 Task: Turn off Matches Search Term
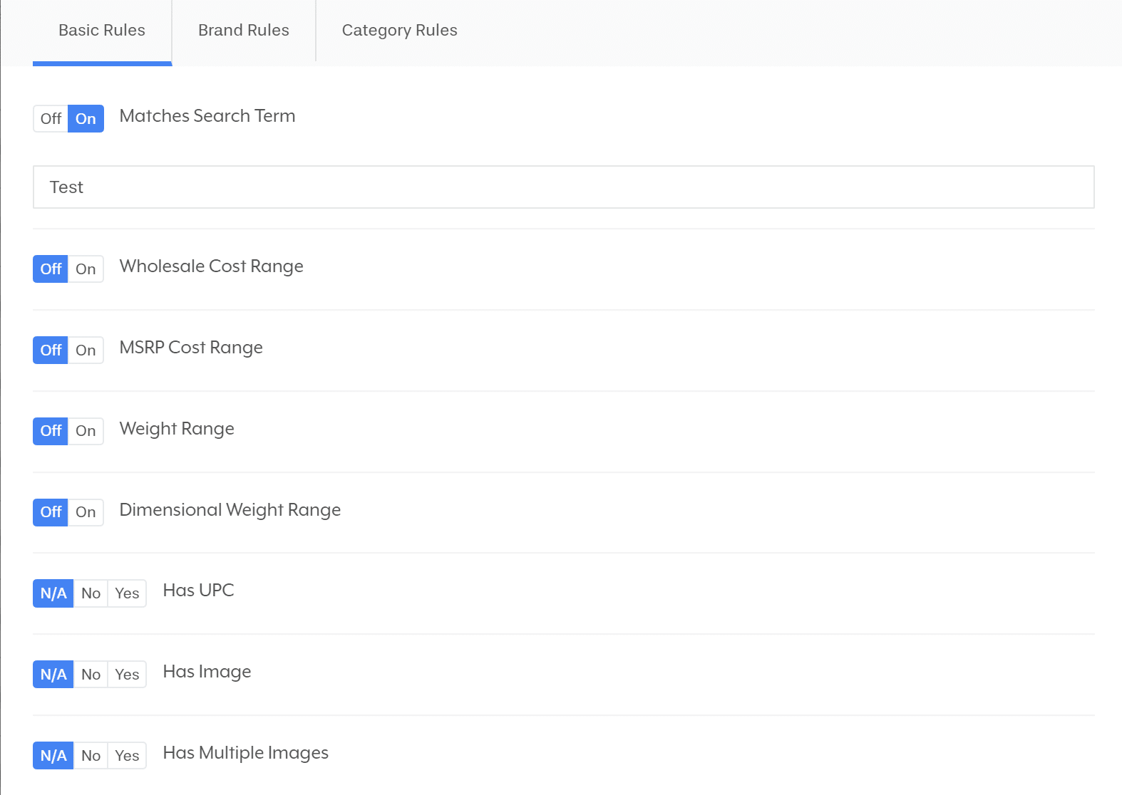point(51,119)
